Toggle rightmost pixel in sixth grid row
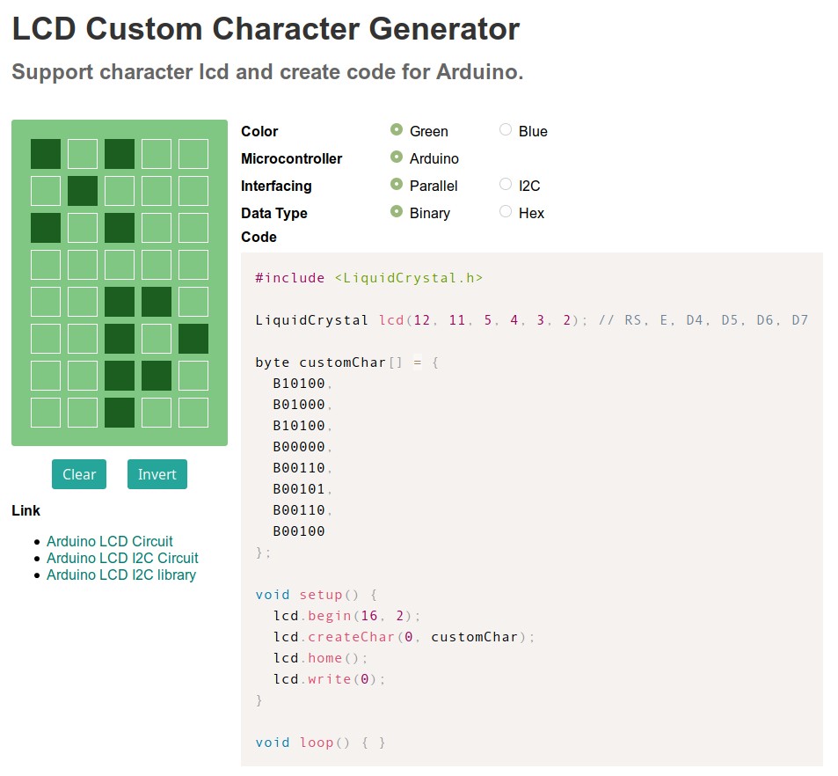The width and height of the screenshot is (838, 776). click(x=193, y=339)
